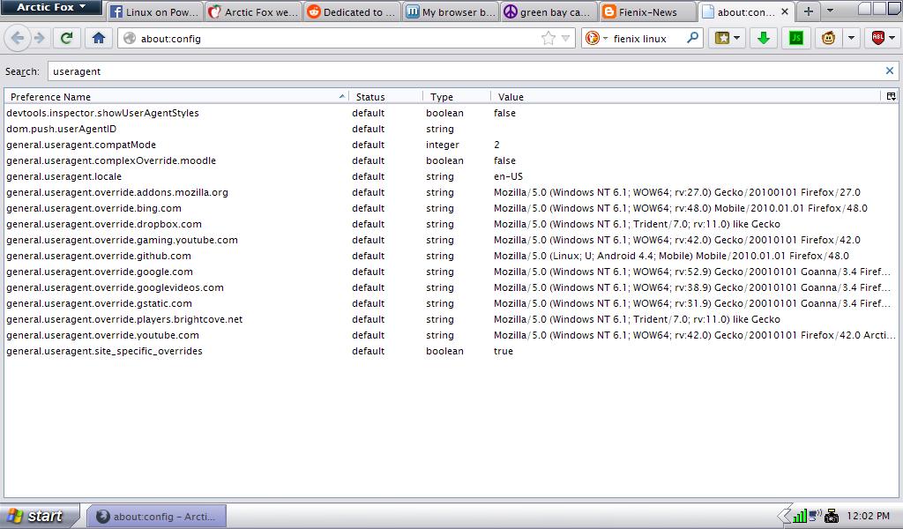This screenshot has width=903, height=529.
Task: Switch to the Dedicated to ... tab
Action: 352,11
